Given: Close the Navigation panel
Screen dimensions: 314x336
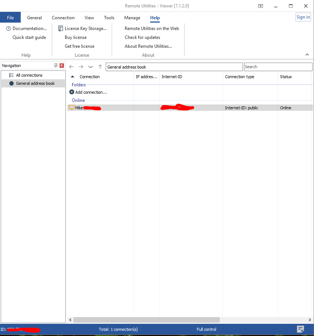Looking at the screenshot, I should coord(62,66).
